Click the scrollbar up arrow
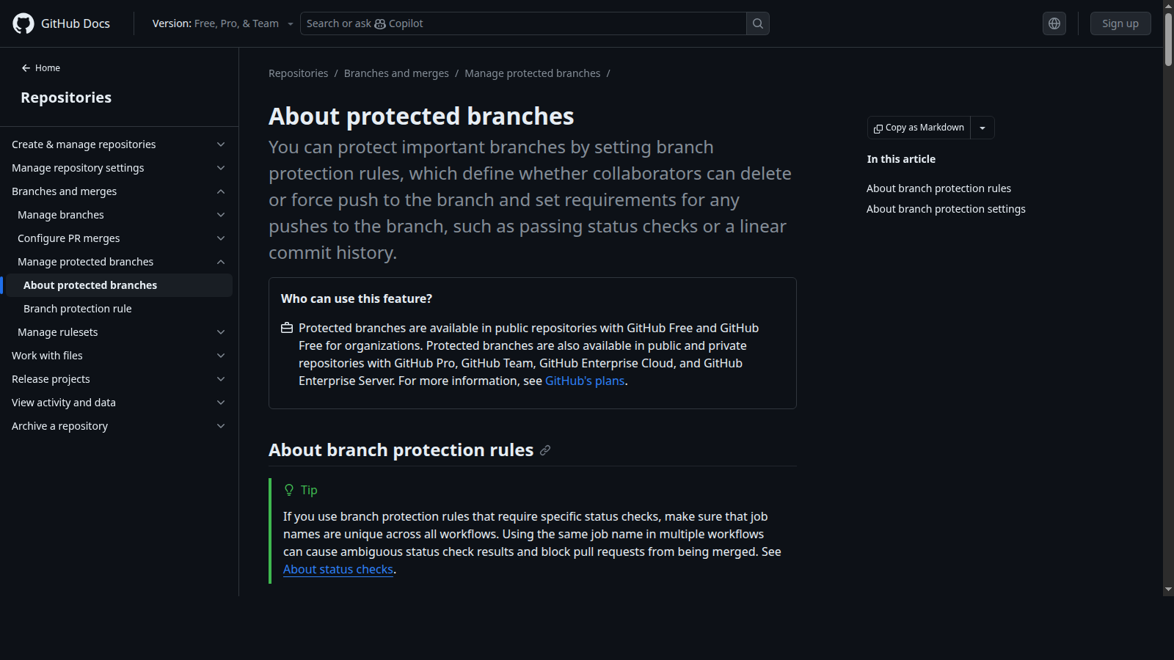The width and height of the screenshot is (1174, 660). tap(1168, 5)
